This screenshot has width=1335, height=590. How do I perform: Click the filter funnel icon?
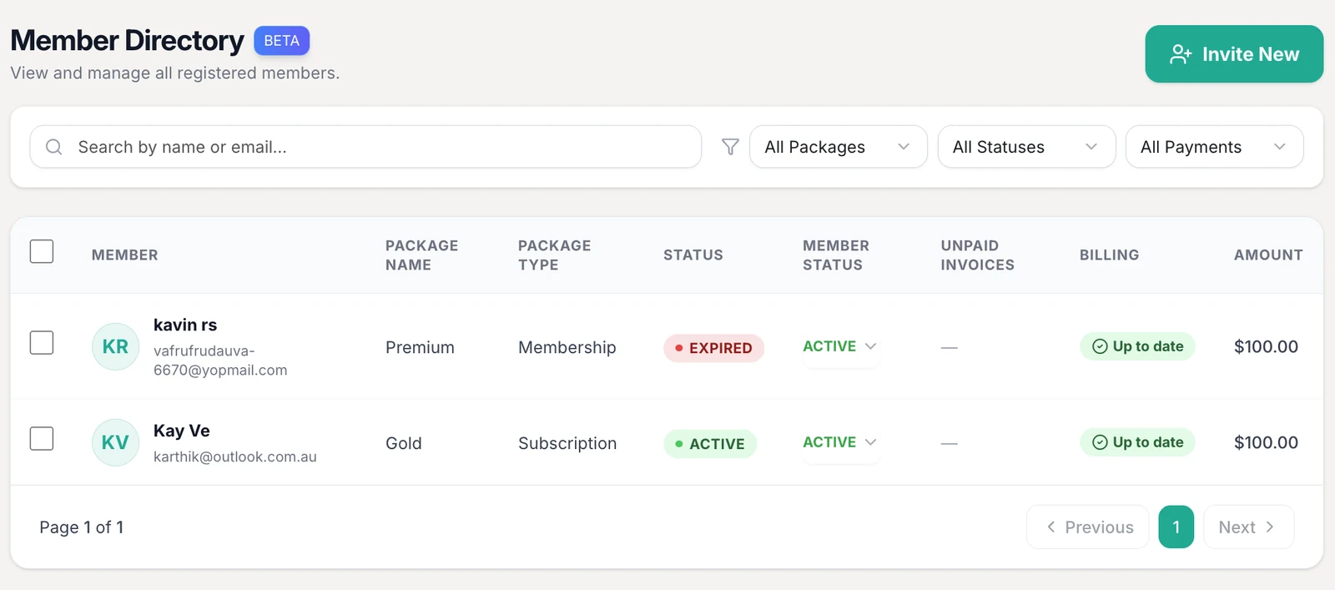coord(730,147)
